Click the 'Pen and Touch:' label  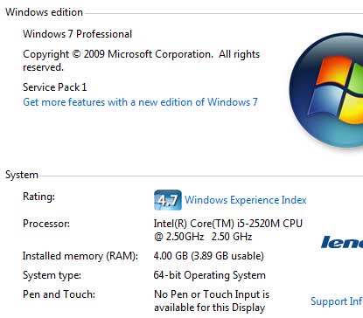click(59, 294)
